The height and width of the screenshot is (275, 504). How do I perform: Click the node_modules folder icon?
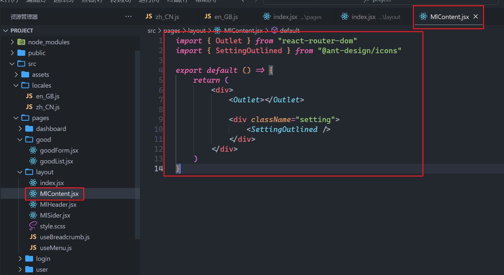point(21,42)
